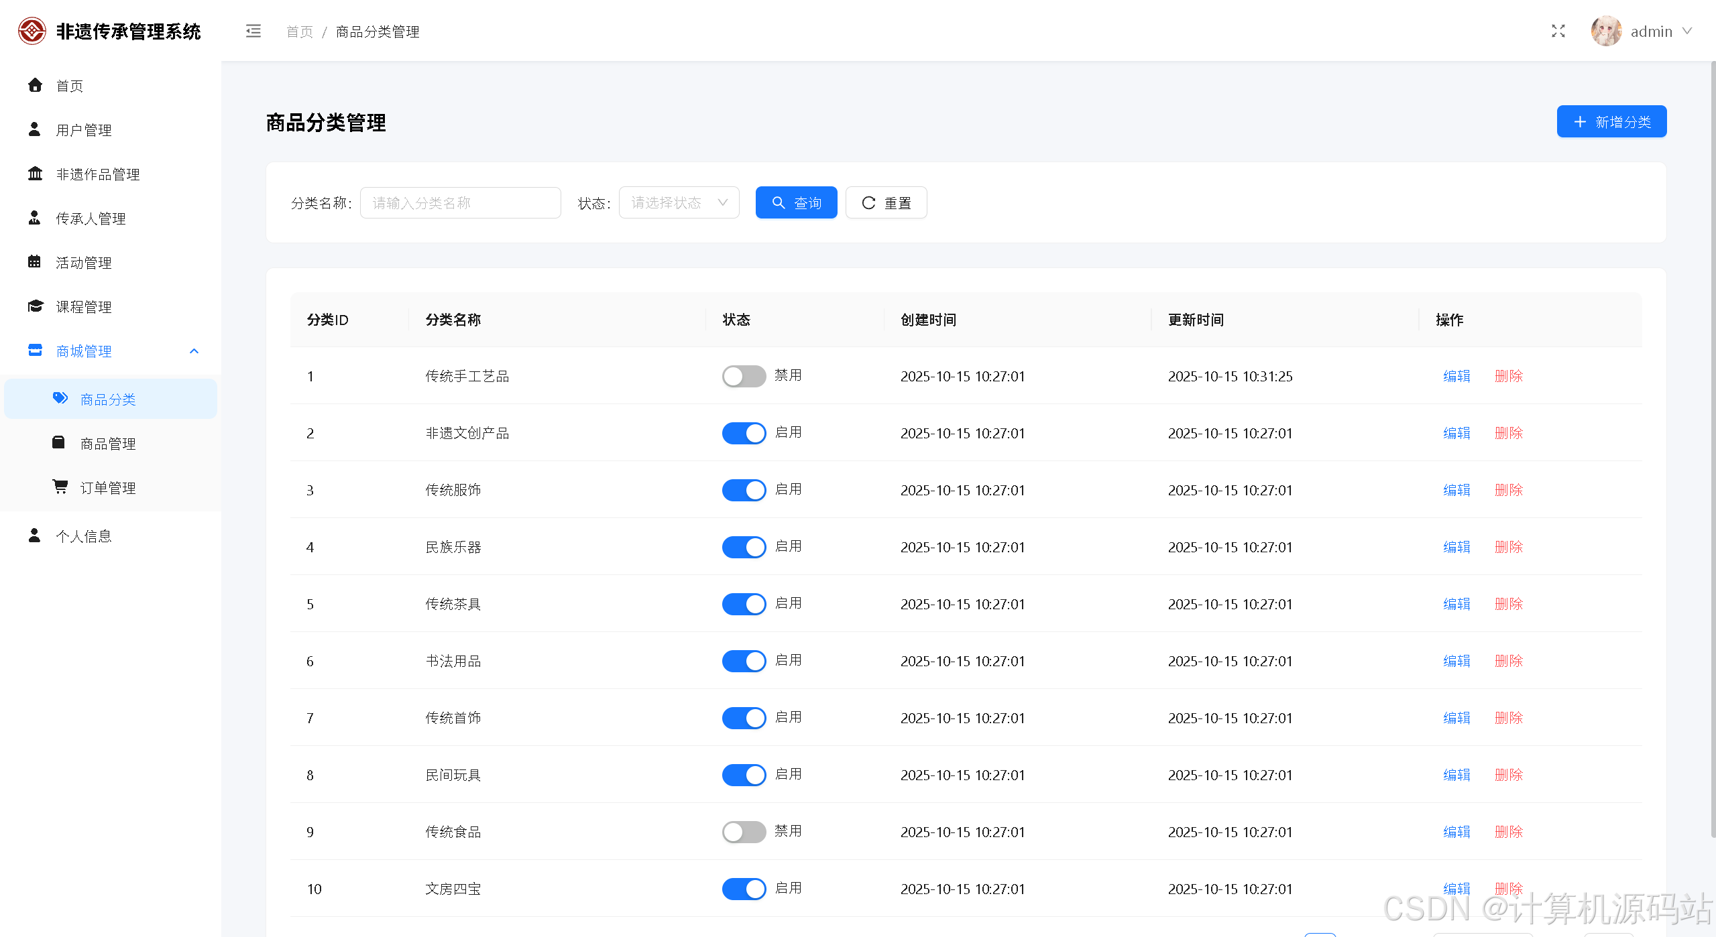The height and width of the screenshot is (937, 1716).
Task: Enable the 传统手工艺品 status switch
Action: click(x=743, y=376)
